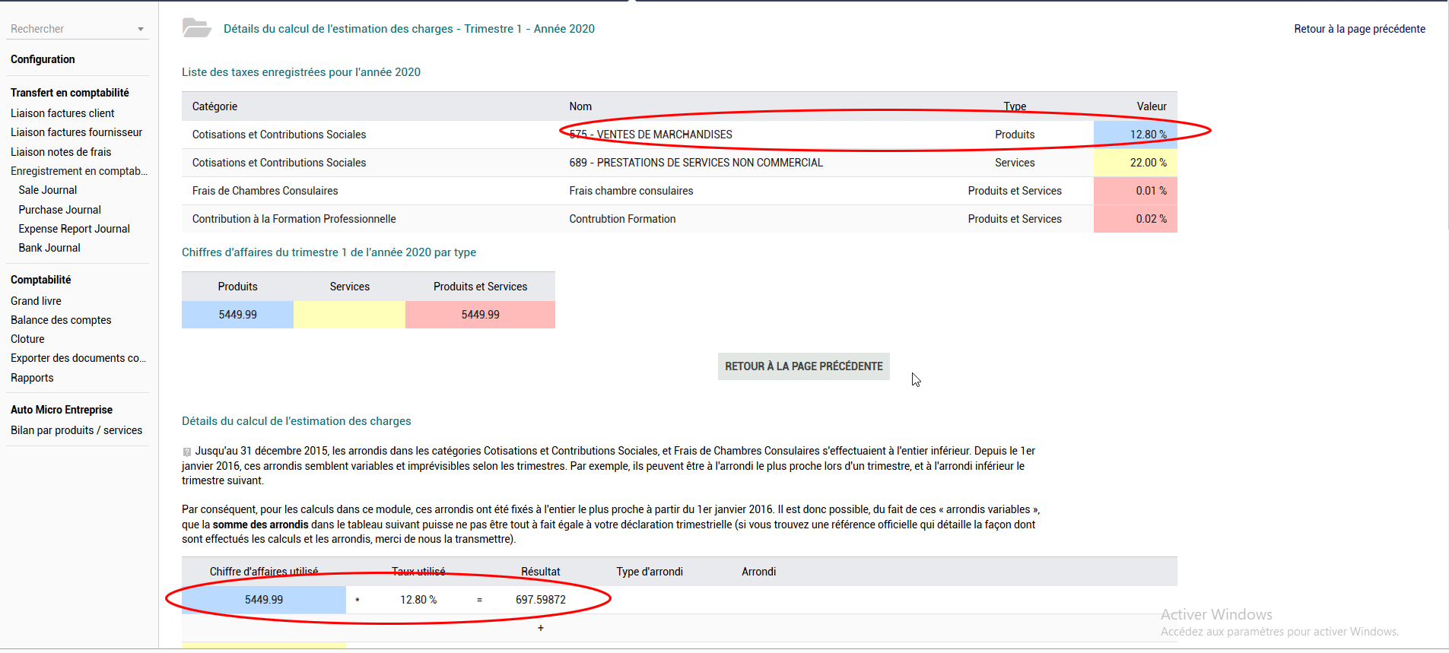
Task: Open Balance des comptes
Action: coord(61,320)
